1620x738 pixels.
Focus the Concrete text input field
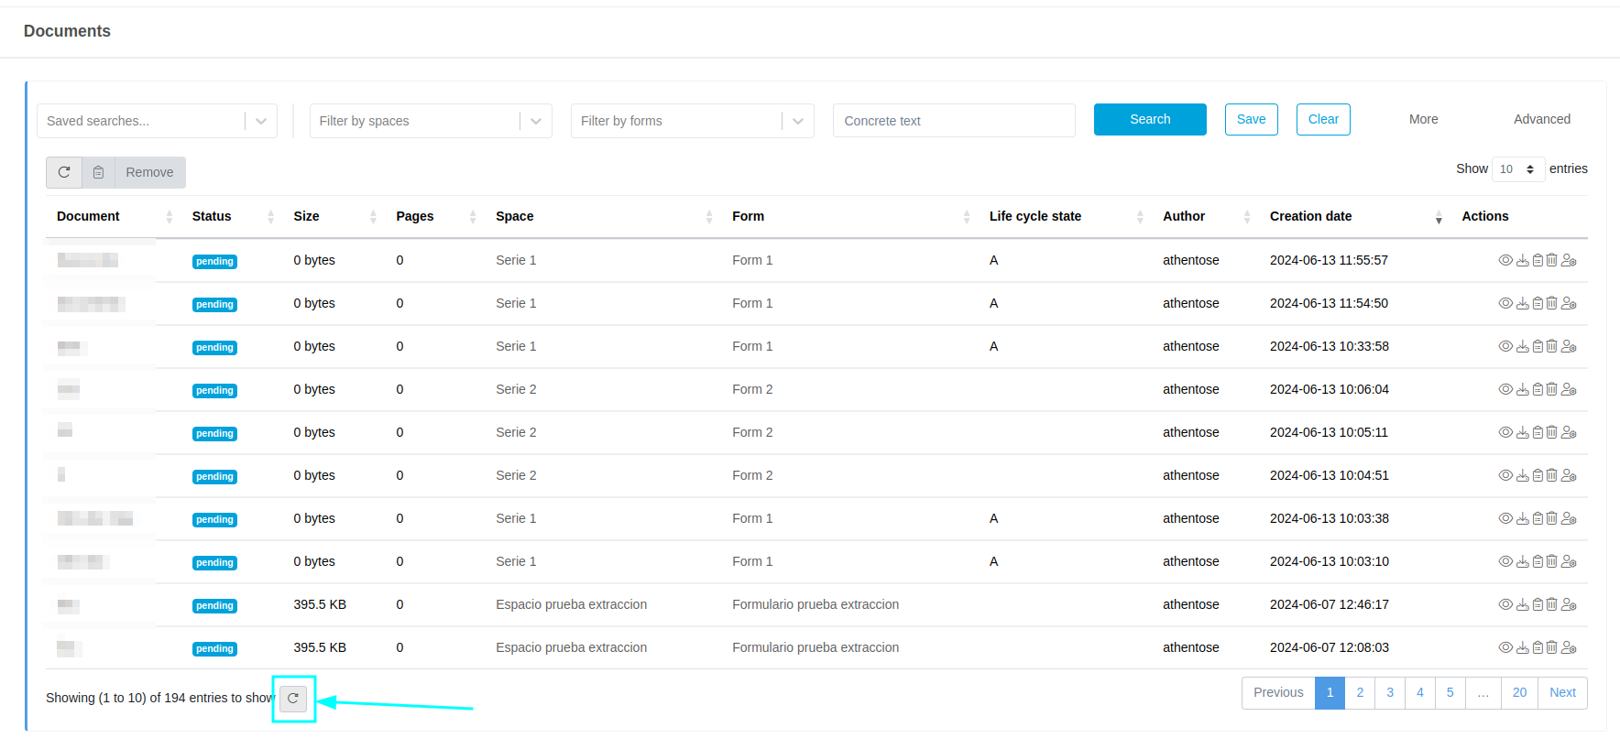pos(953,121)
